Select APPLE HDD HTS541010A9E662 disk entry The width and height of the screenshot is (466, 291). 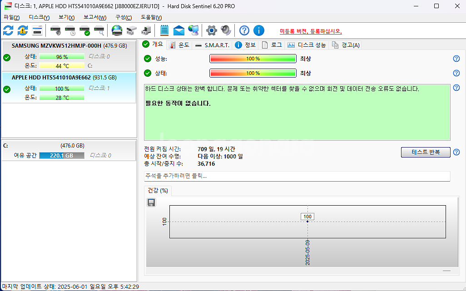[x=69, y=88]
